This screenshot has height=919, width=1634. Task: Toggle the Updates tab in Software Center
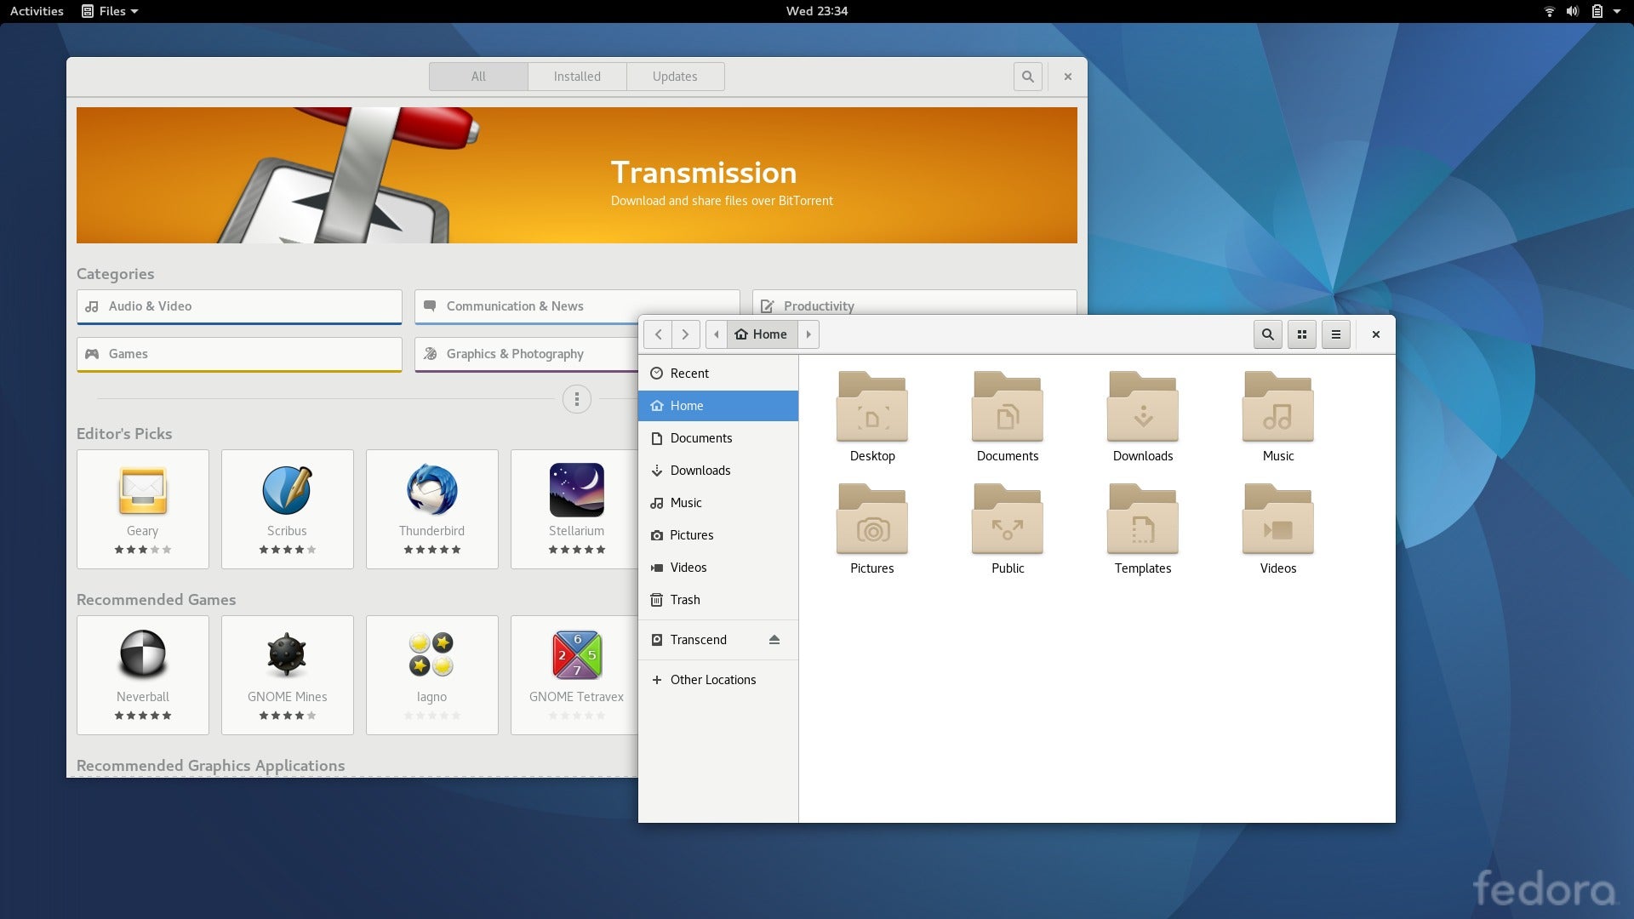coord(675,75)
